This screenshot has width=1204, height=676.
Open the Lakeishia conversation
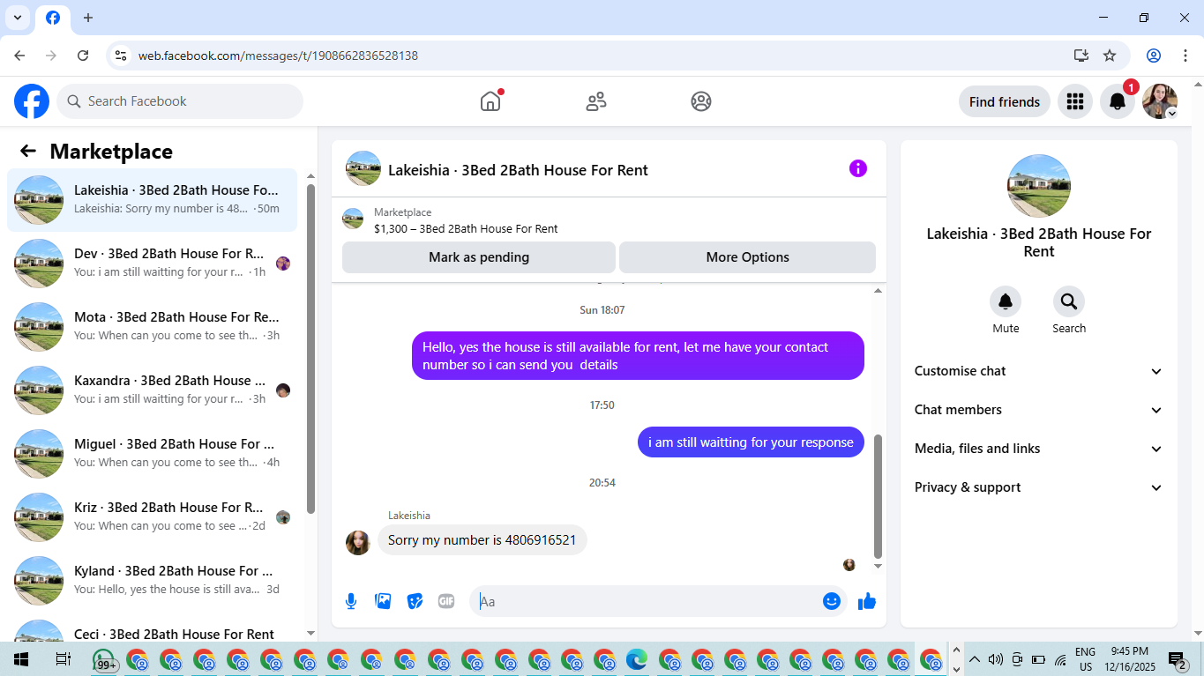tap(153, 200)
